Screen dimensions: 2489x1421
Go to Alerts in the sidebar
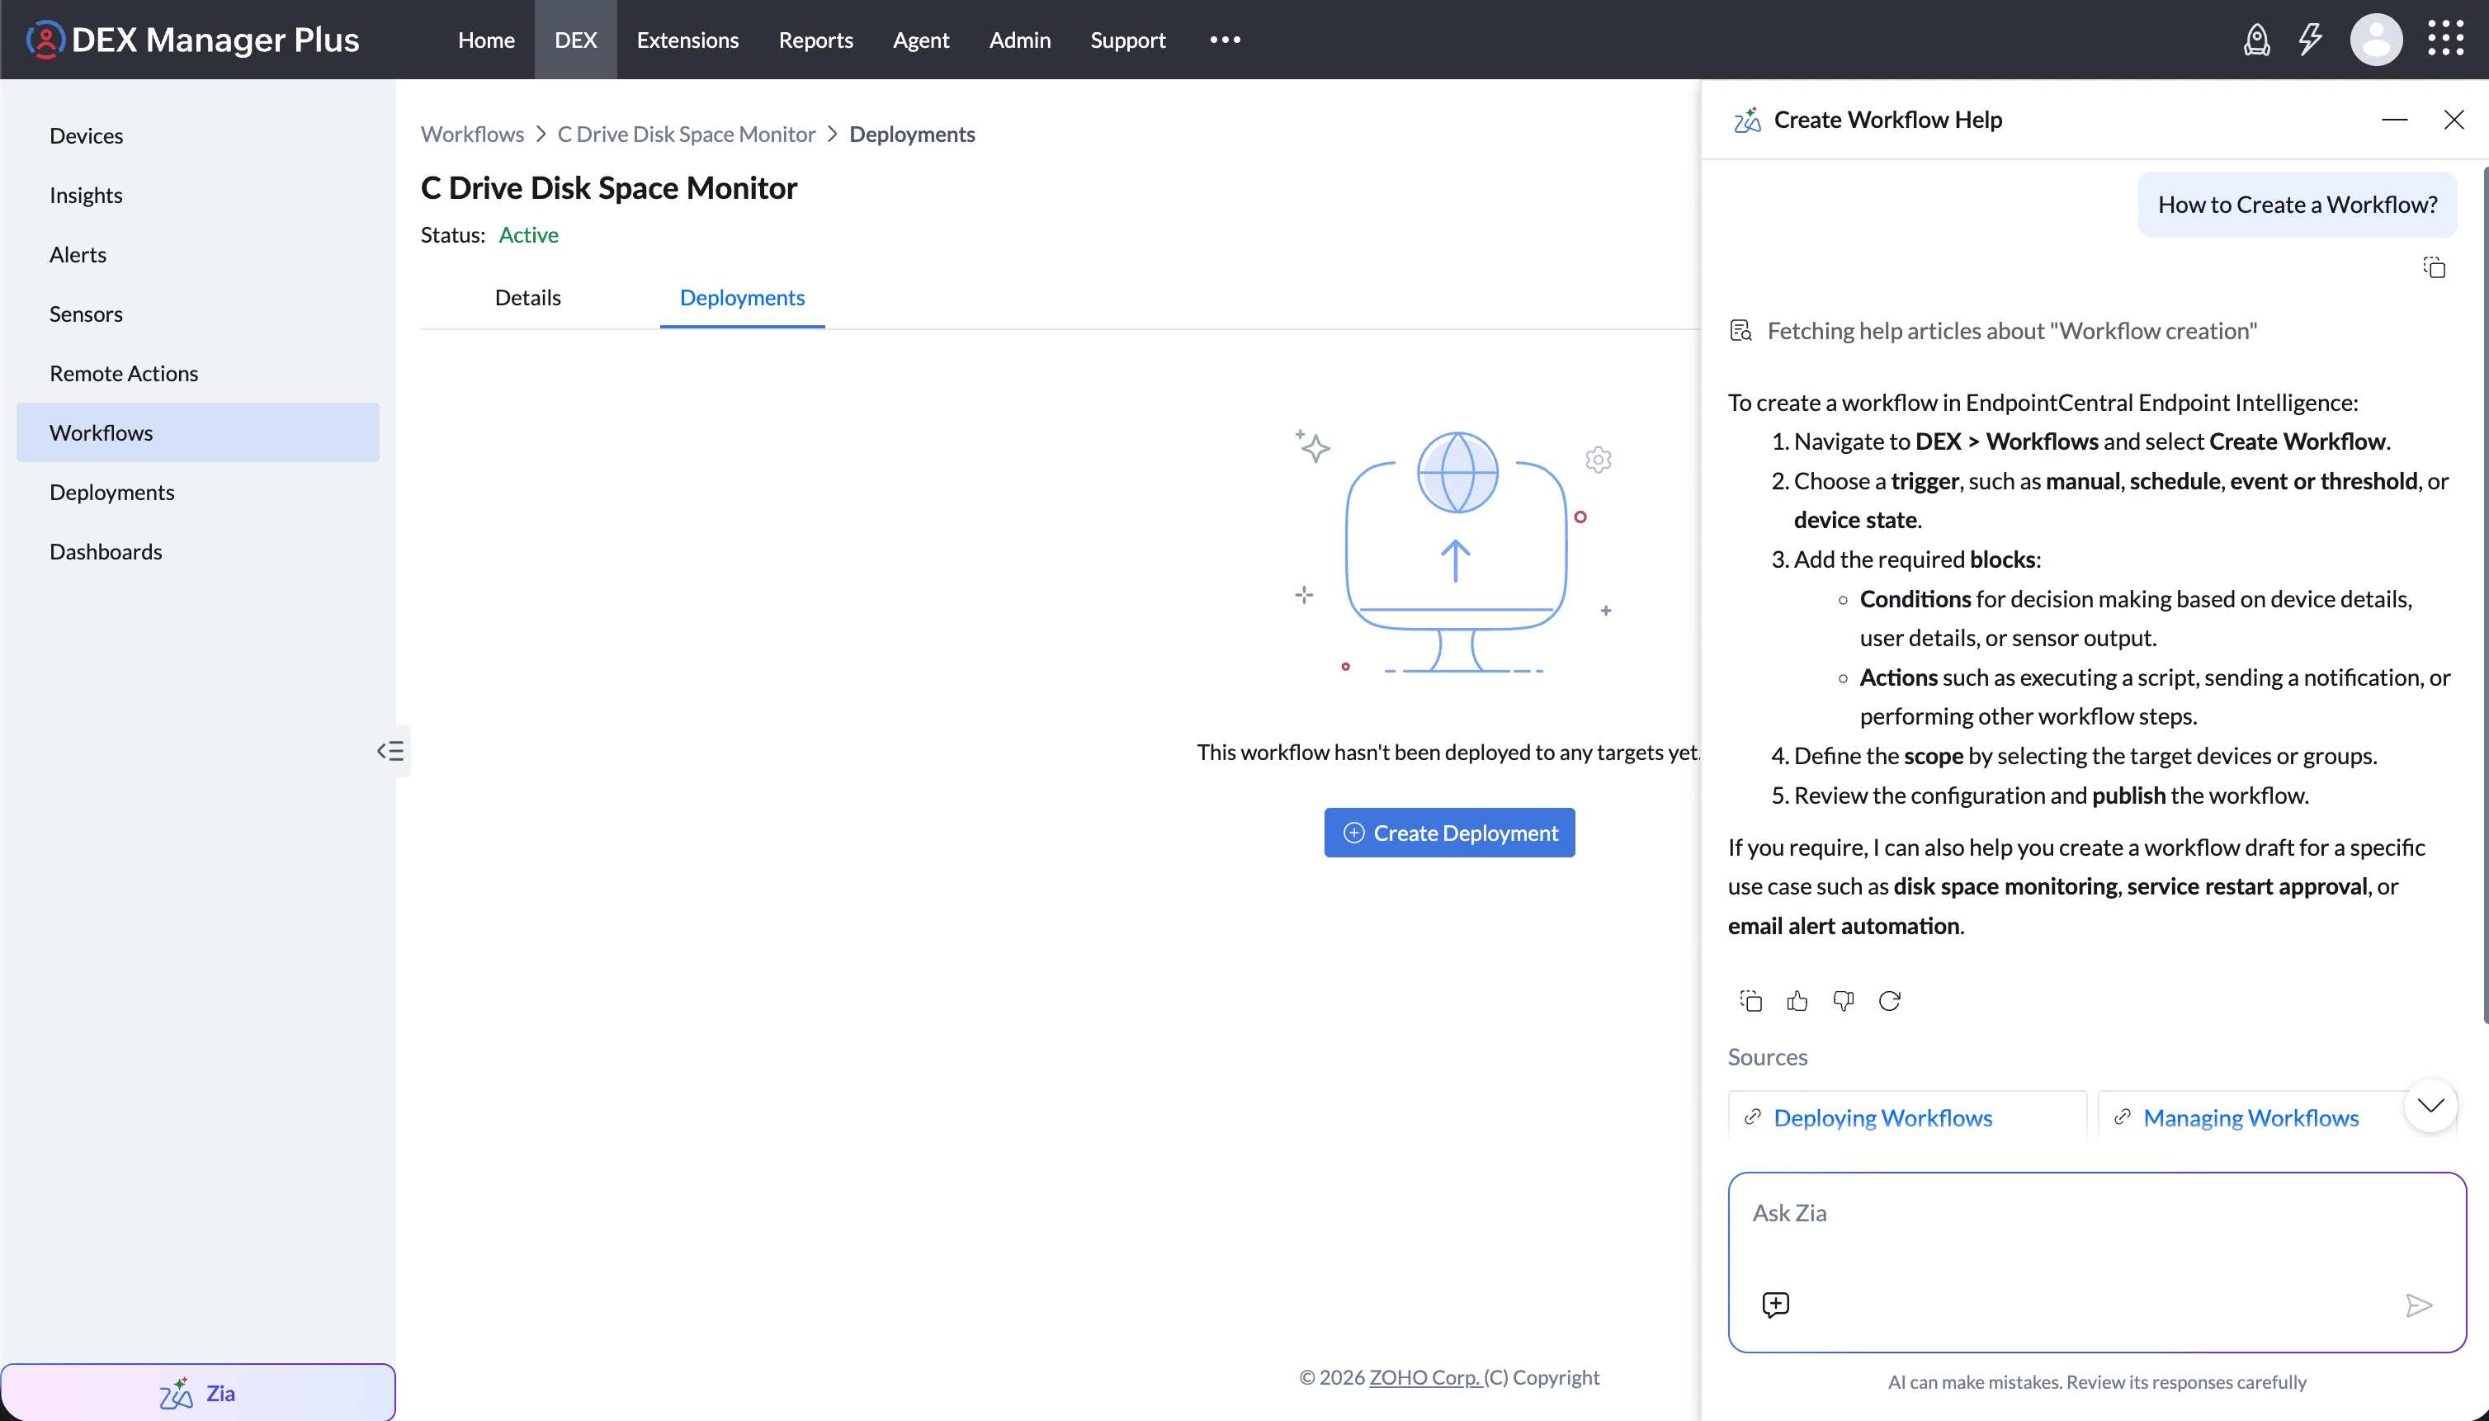tap(198, 255)
